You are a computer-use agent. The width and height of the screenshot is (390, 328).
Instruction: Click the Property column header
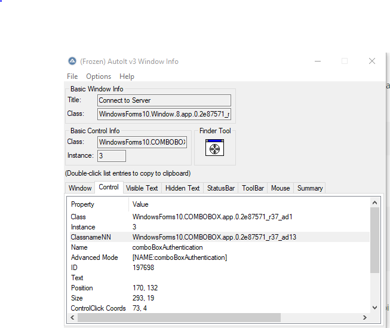point(99,204)
